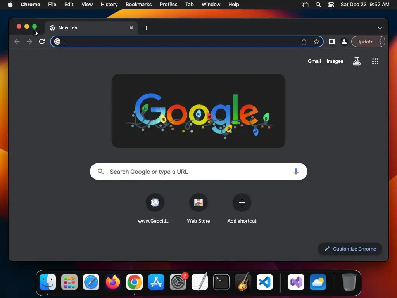
Task: Bookmark this tab with the star icon
Action: tap(316, 42)
